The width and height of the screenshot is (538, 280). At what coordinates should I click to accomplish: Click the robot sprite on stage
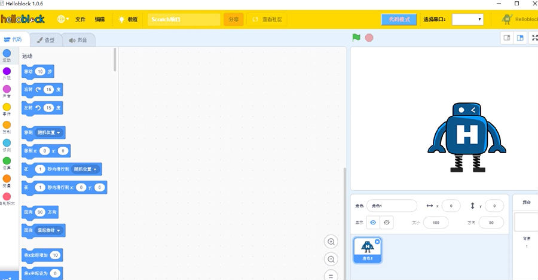467,137
